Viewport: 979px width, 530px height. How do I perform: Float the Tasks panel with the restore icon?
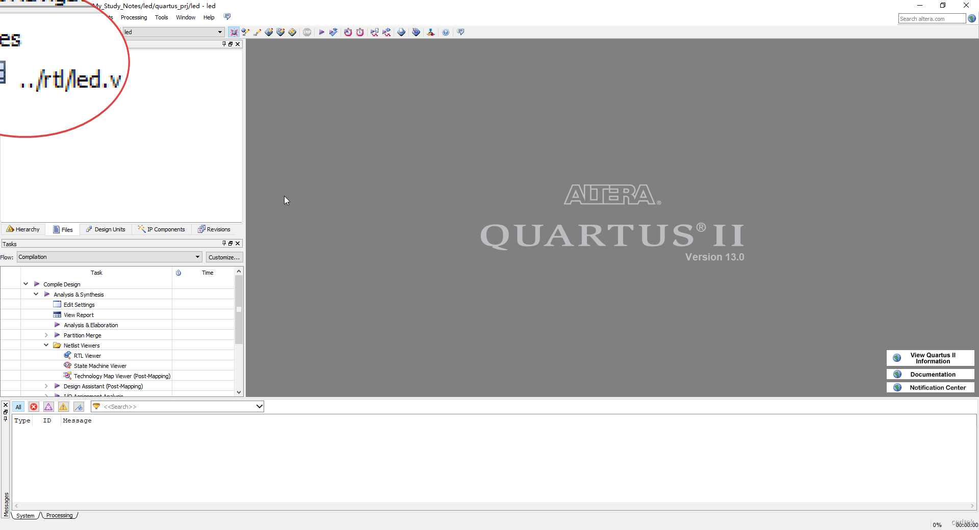click(x=230, y=244)
